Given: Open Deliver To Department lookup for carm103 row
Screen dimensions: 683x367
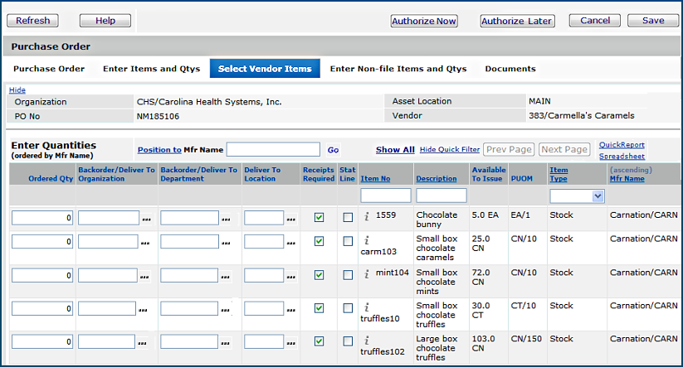Looking at the screenshot, I should point(229,242).
